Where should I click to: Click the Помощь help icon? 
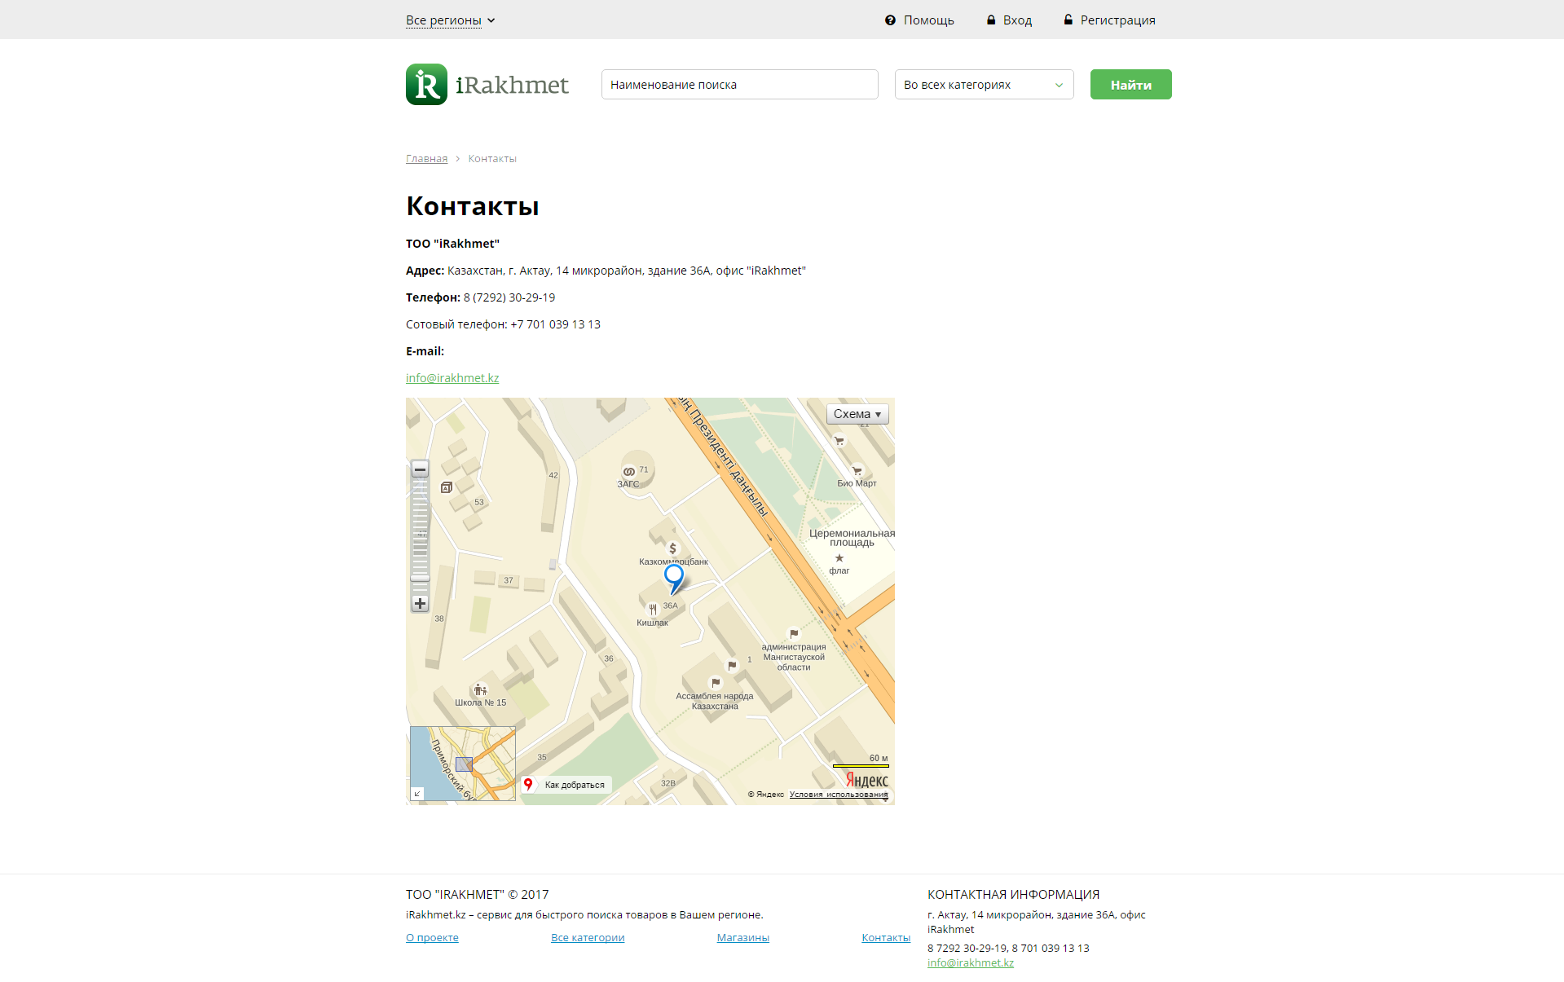(x=890, y=20)
